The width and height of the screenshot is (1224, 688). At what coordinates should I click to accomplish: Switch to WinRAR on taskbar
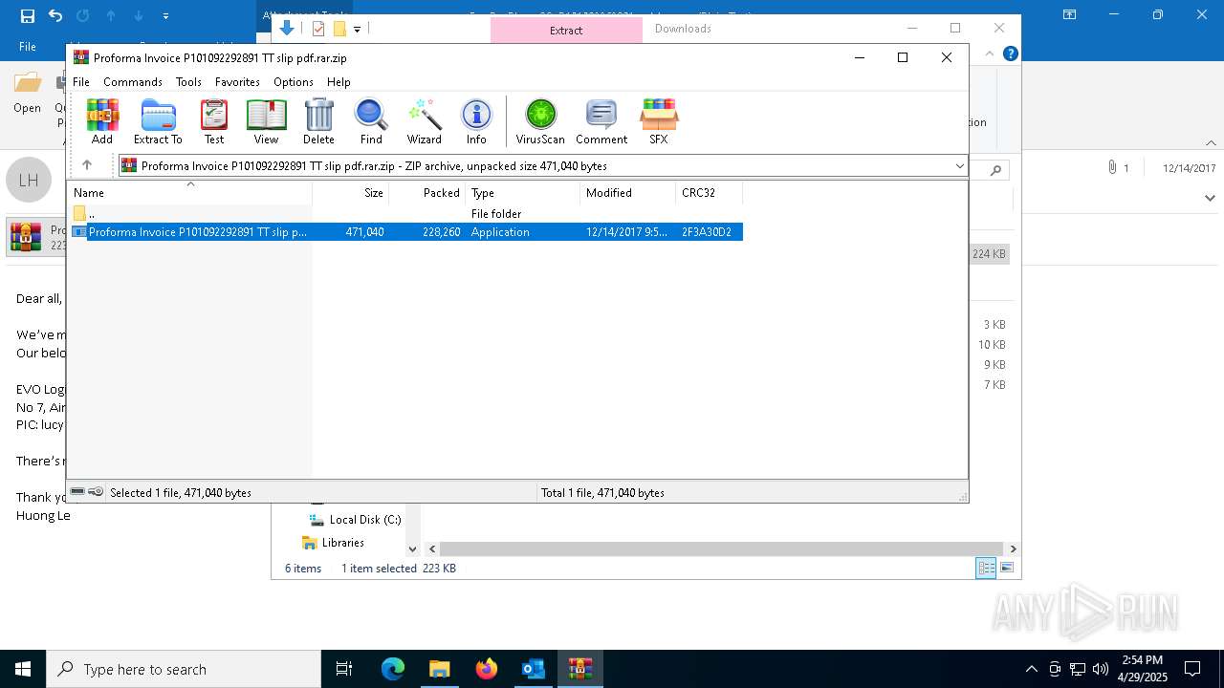coord(579,669)
